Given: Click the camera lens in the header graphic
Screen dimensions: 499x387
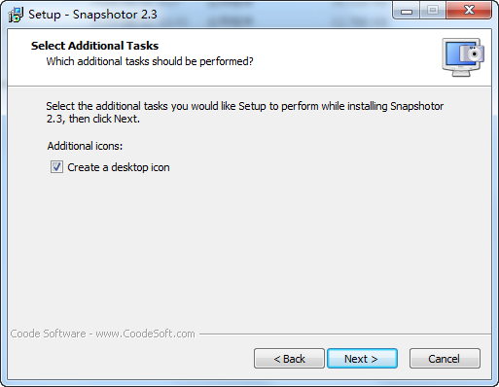Looking at the screenshot, I should pyautogui.click(x=475, y=53).
